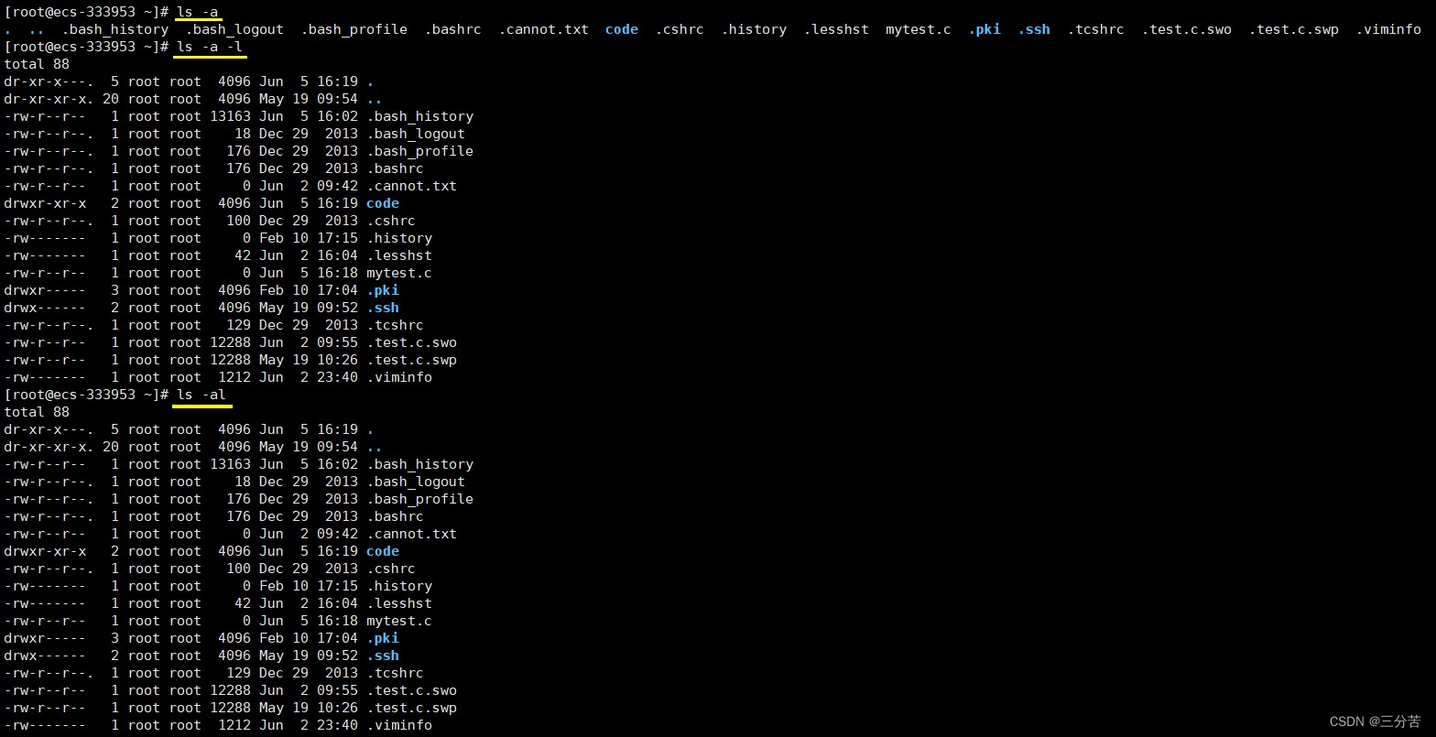Click size '13163' in the 'ls -al' listing
Viewport: 1436px width, 737px height.
(x=230, y=464)
